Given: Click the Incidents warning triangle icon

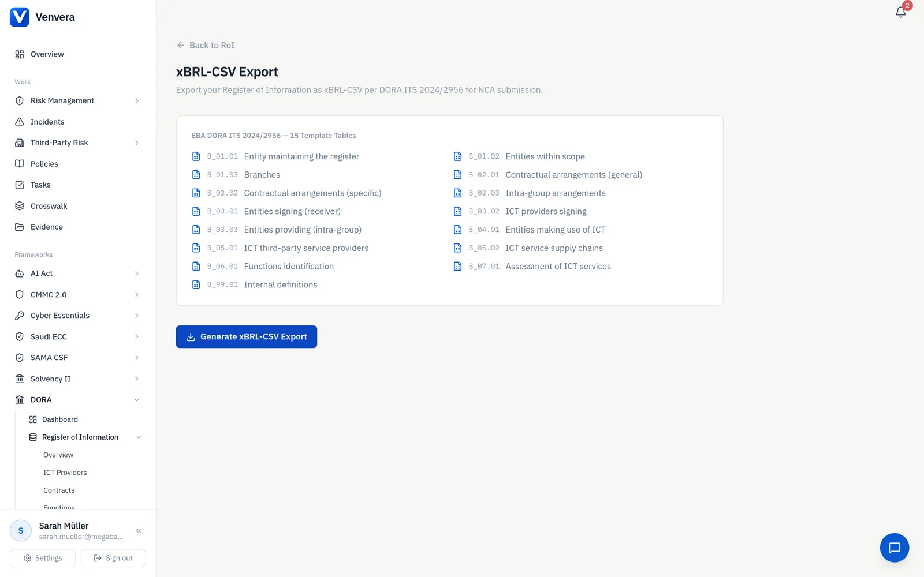Looking at the screenshot, I should pos(20,122).
